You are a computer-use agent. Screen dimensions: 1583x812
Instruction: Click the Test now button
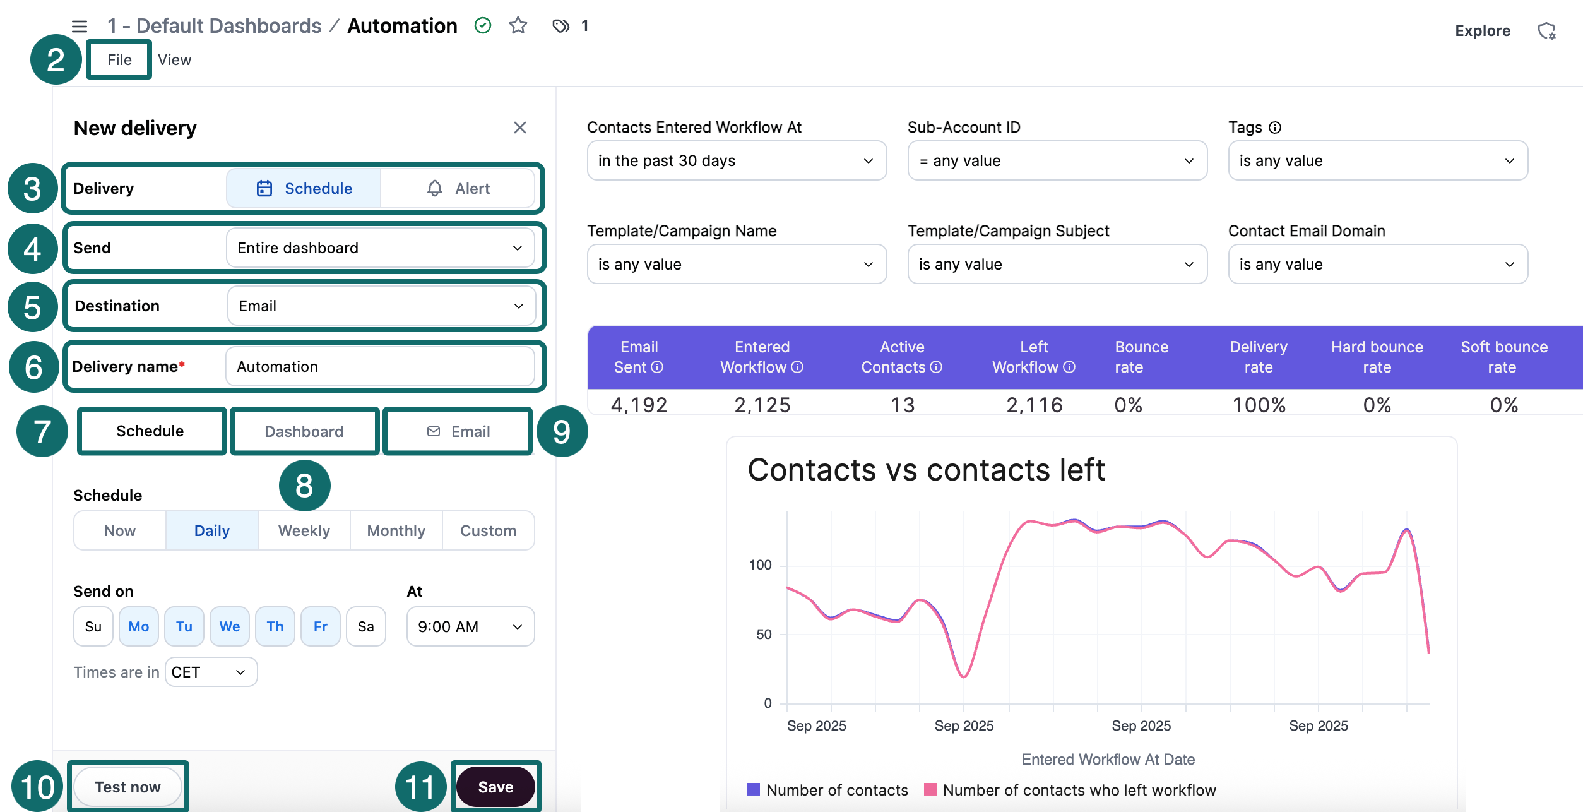(127, 787)
